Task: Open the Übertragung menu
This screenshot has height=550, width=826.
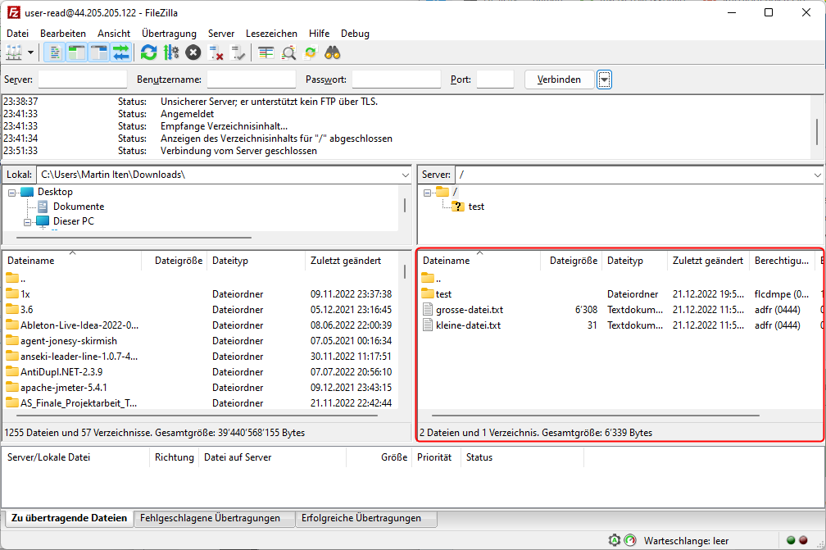Action: (169, 34)
